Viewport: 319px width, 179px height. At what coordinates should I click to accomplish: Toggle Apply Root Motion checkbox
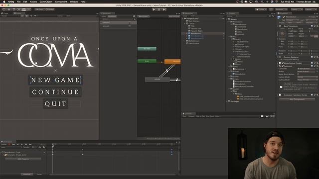pos(299,74)
